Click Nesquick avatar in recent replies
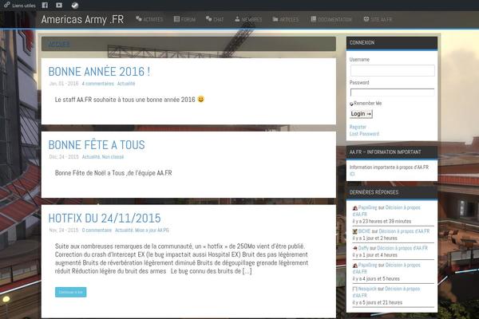Image resolution: width=479 pixels, height=319 pixels. (x=355, y=289)
